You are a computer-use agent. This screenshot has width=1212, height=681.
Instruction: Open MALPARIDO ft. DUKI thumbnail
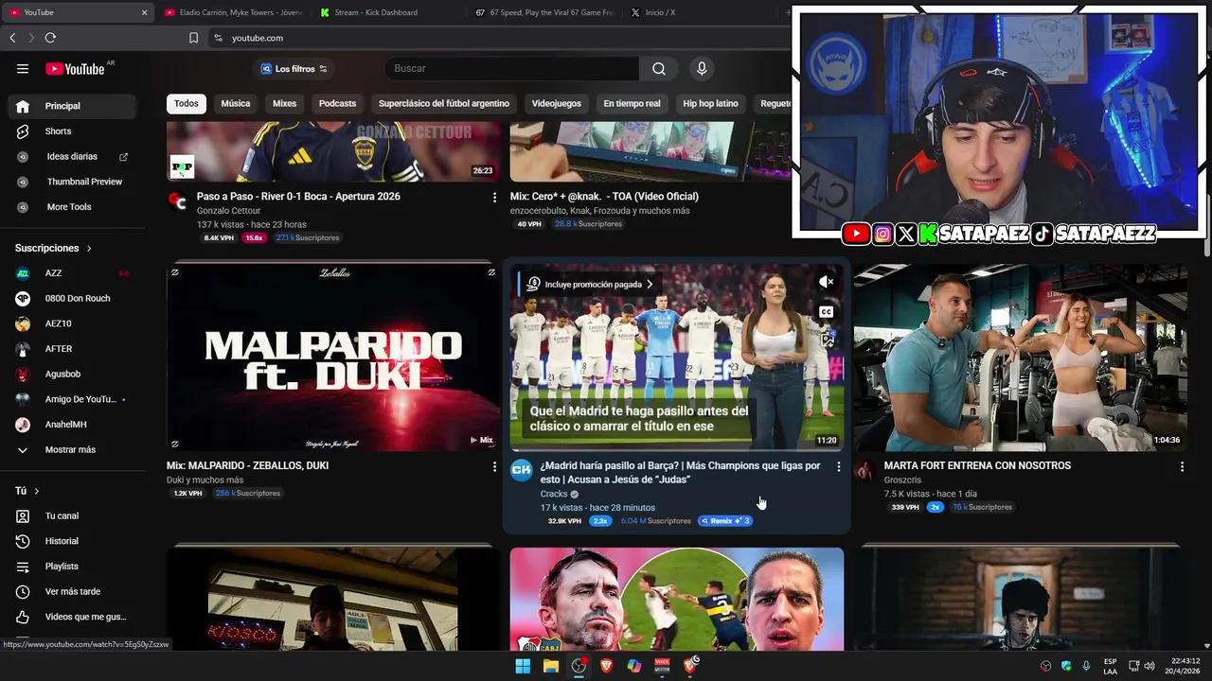(x=333, y=358)
